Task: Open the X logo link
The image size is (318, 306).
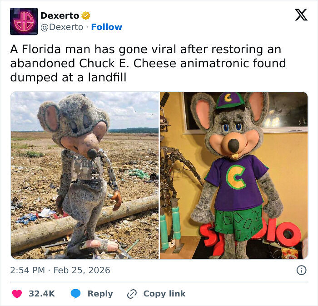Action: point(301,15)
